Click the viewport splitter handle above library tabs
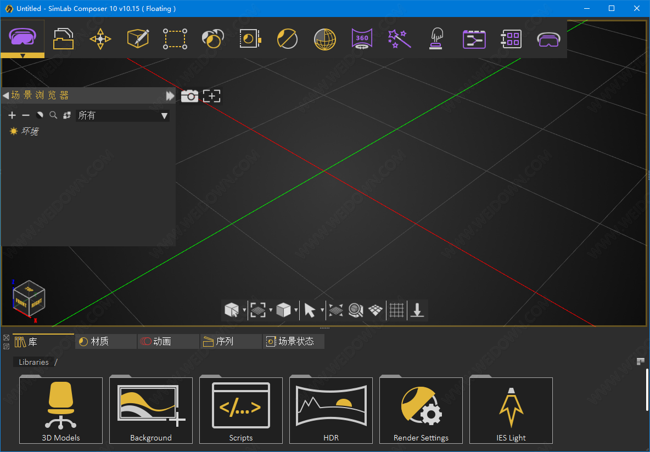Image resolution: width=650 pixels, height=452 pixels. [324, 328]
